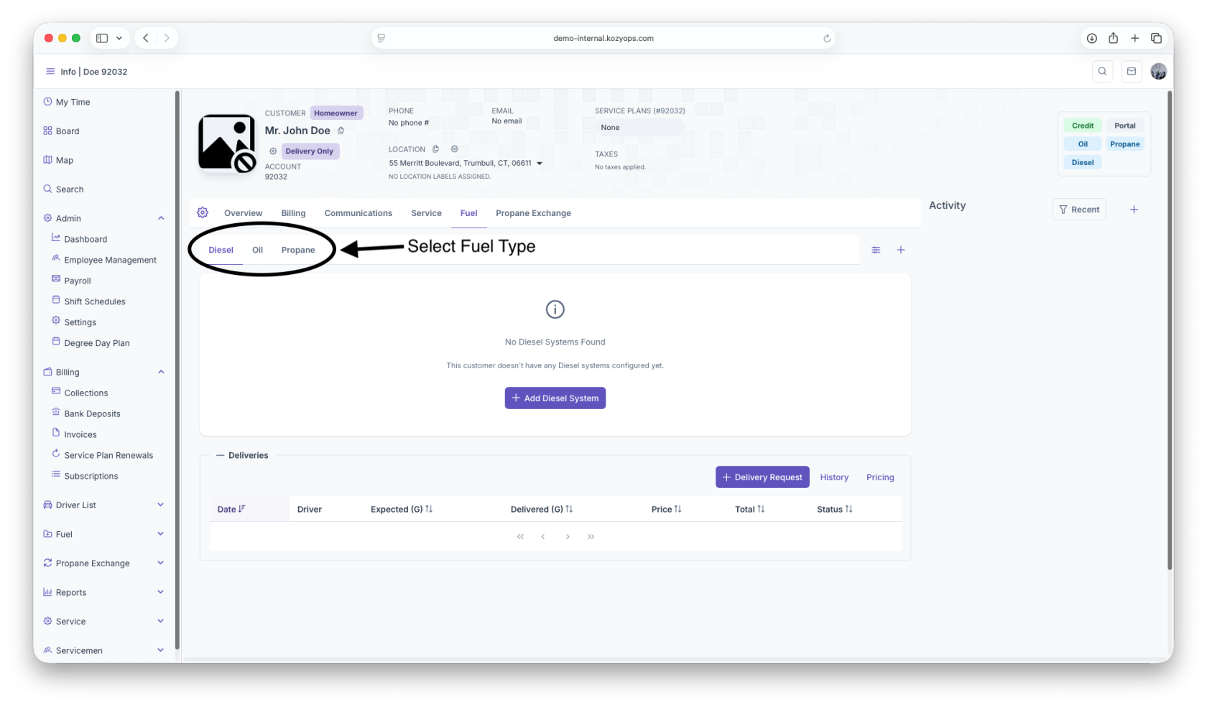
Task: Toggle the hamburger menu icon near Info
Action: [x=50, y=71]
